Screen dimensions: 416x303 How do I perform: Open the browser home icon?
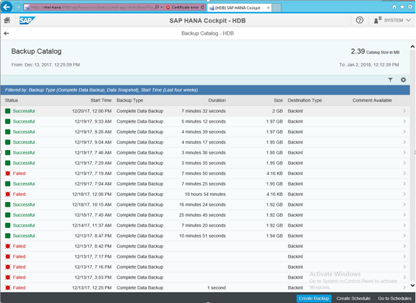(x=394, y=7)
